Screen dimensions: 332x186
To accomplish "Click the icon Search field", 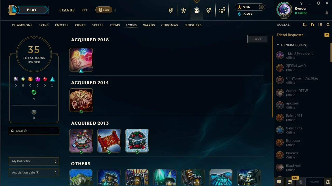I will pos(34,131).
